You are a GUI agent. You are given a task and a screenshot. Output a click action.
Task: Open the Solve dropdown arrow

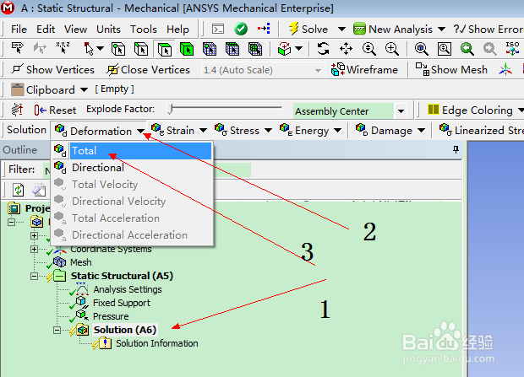pyautogui.click(x=341, y=30)
